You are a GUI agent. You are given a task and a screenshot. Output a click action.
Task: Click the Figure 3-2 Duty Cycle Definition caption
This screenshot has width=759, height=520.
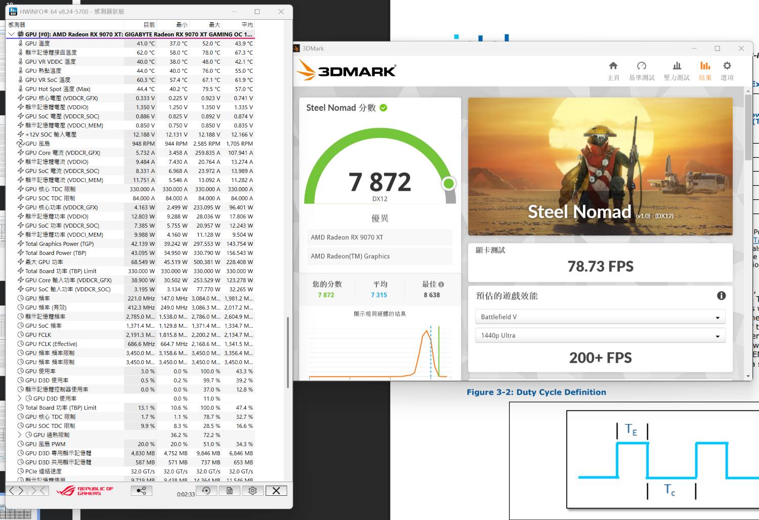tap(536, 392)
